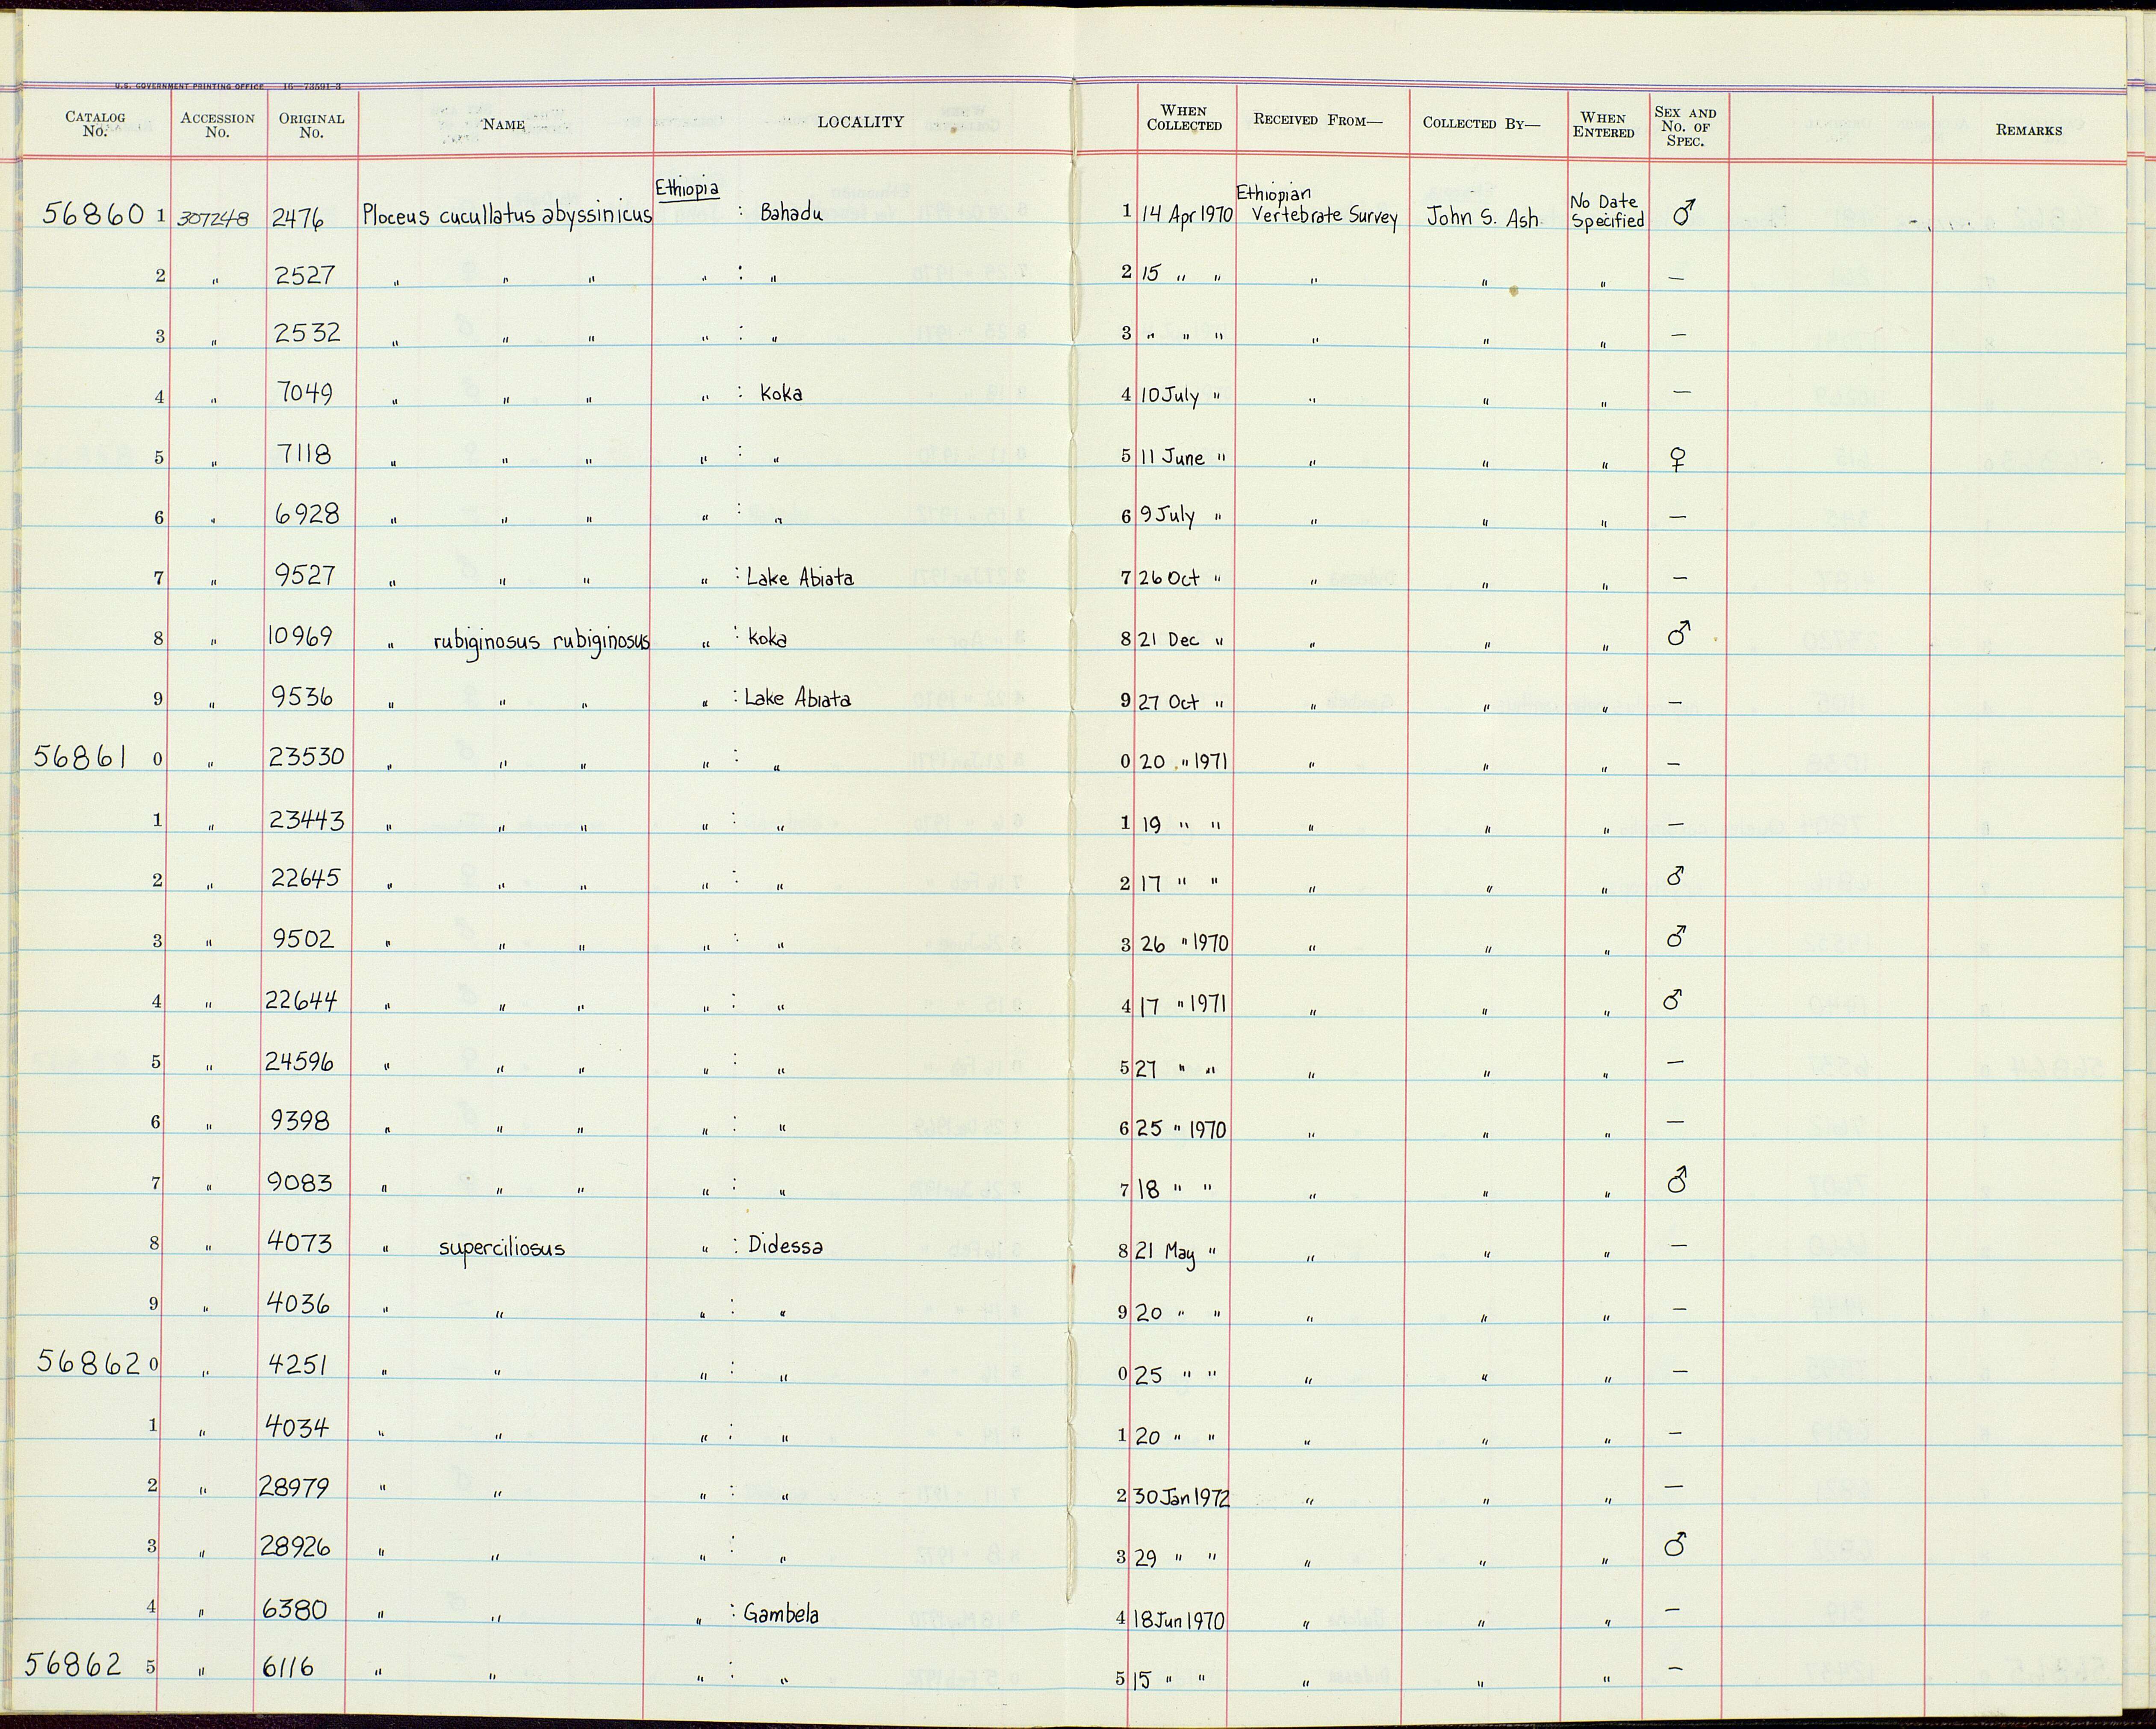Image resolution: width=2156 pixels, height=1729 pixels.
Task: Select original number 6928
Action: coord(306,514)
